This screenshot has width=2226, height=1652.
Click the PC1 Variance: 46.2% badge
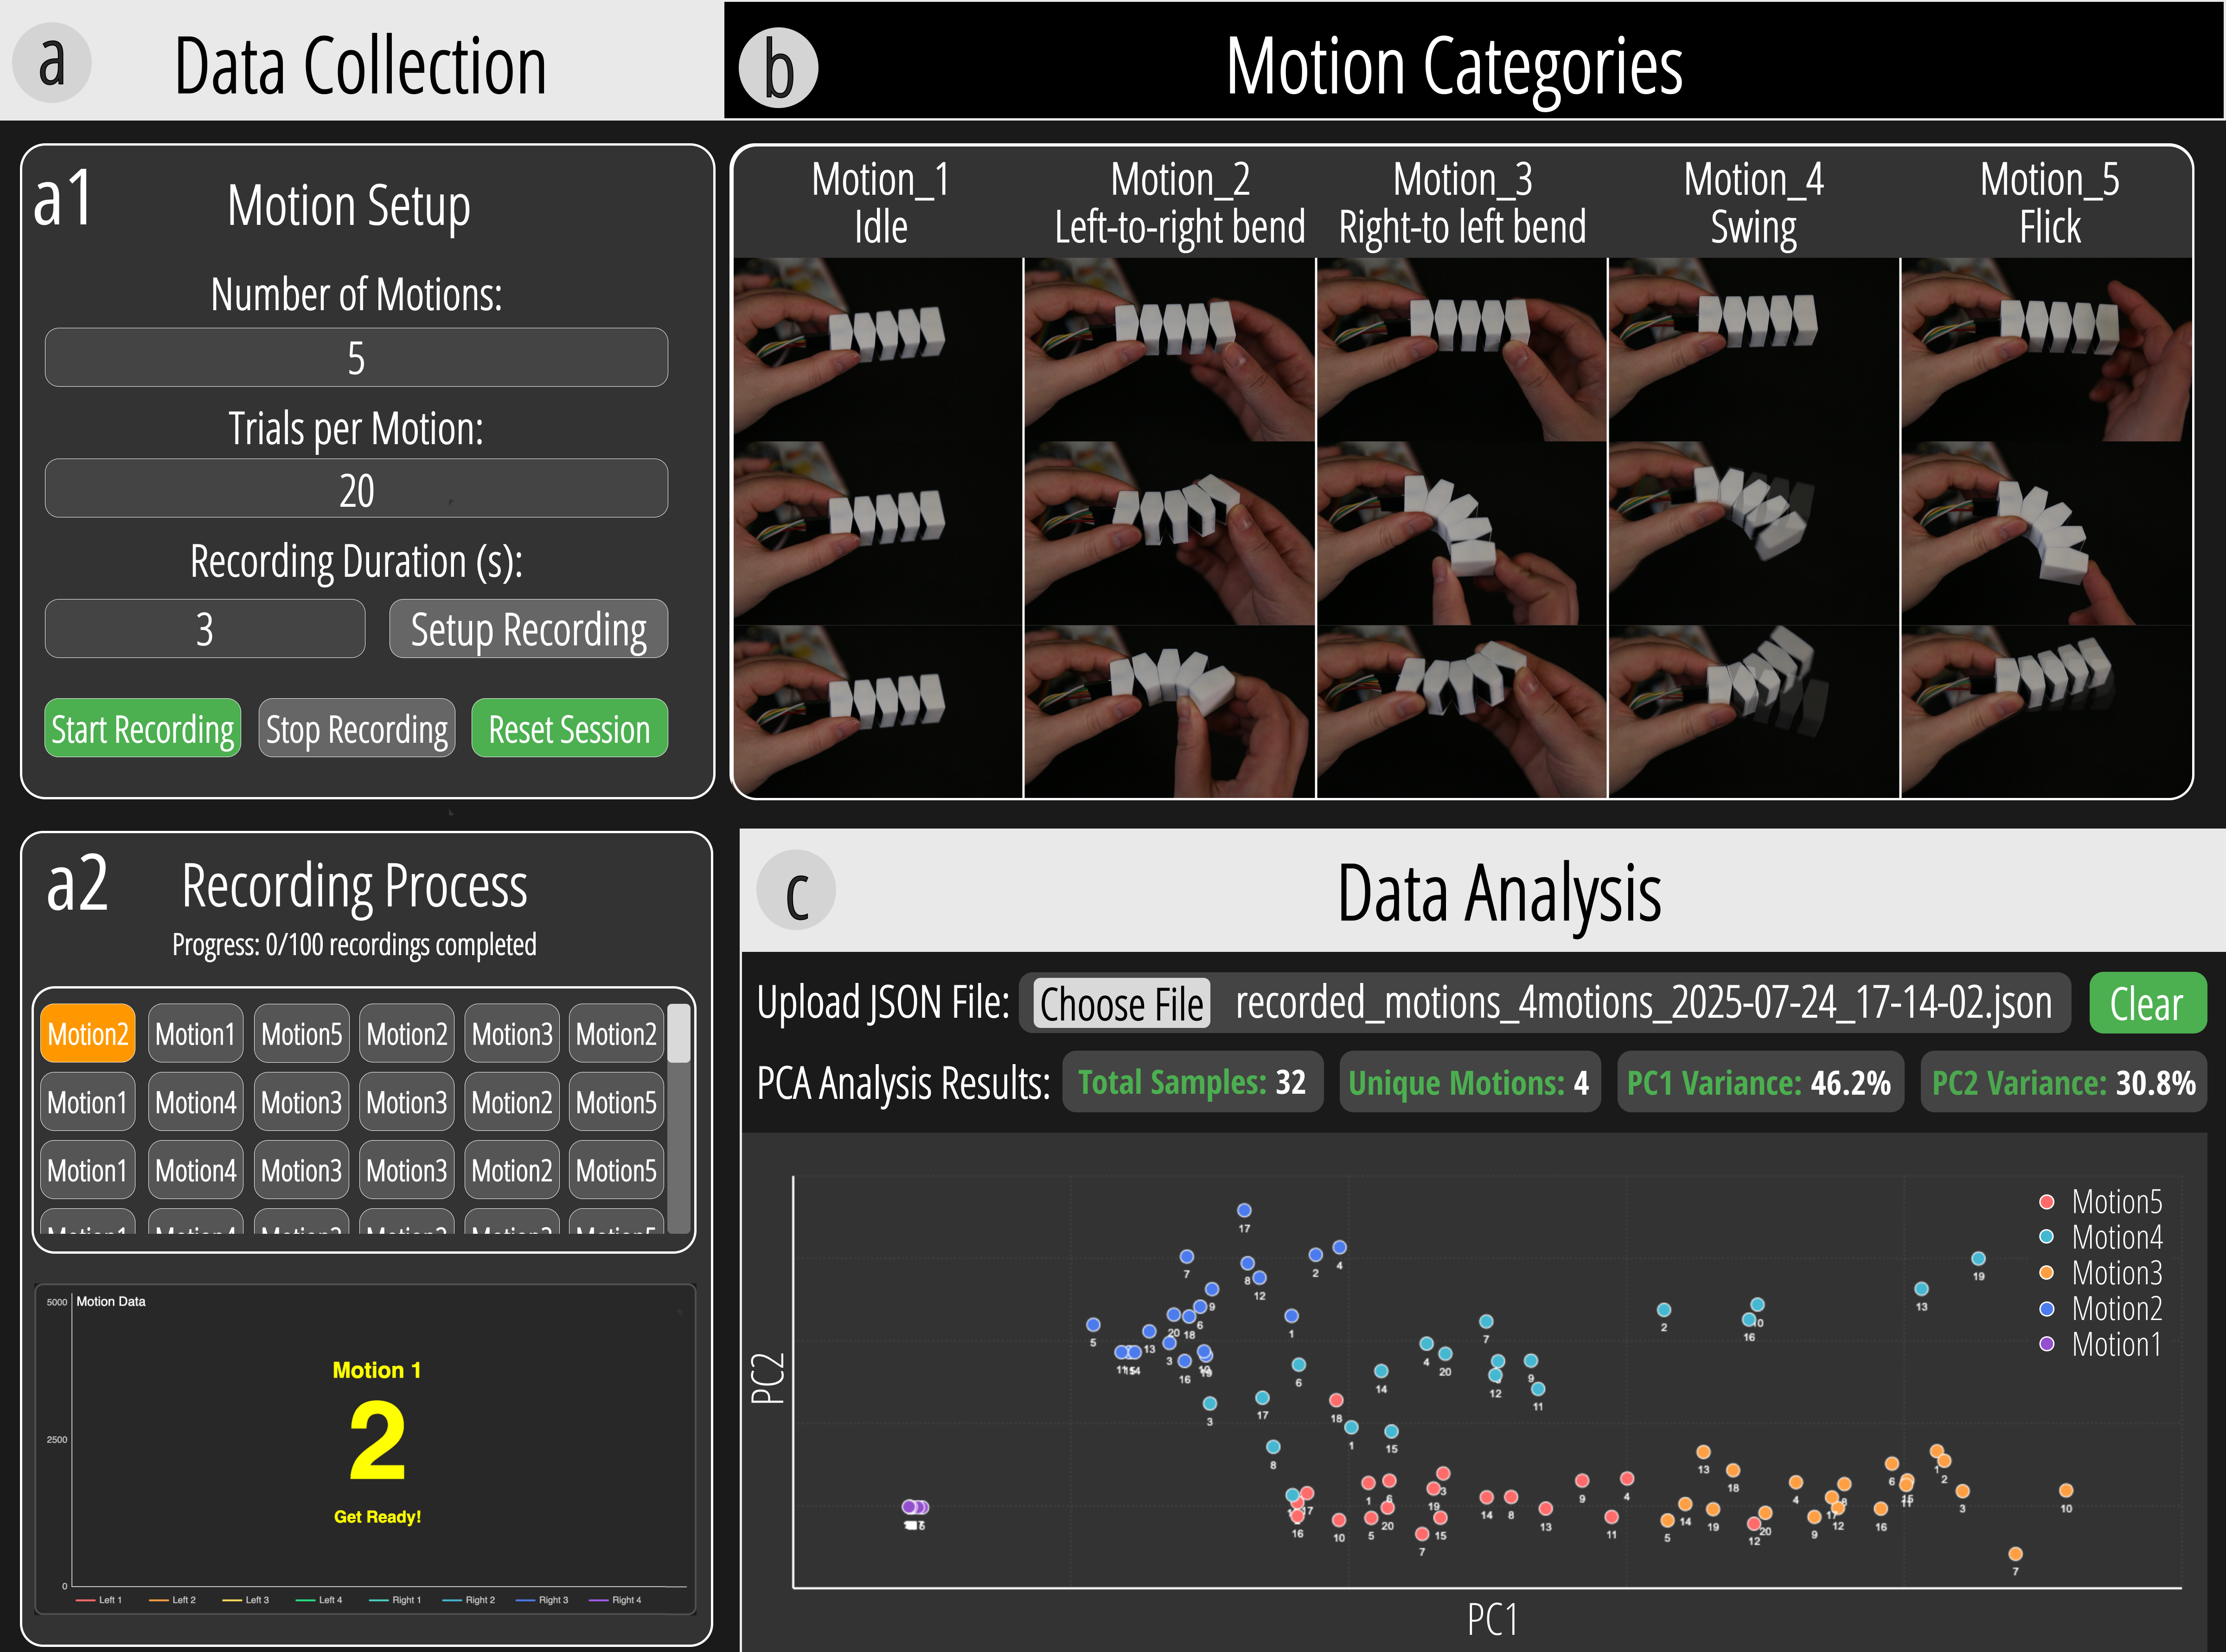click(1760, 1082)
